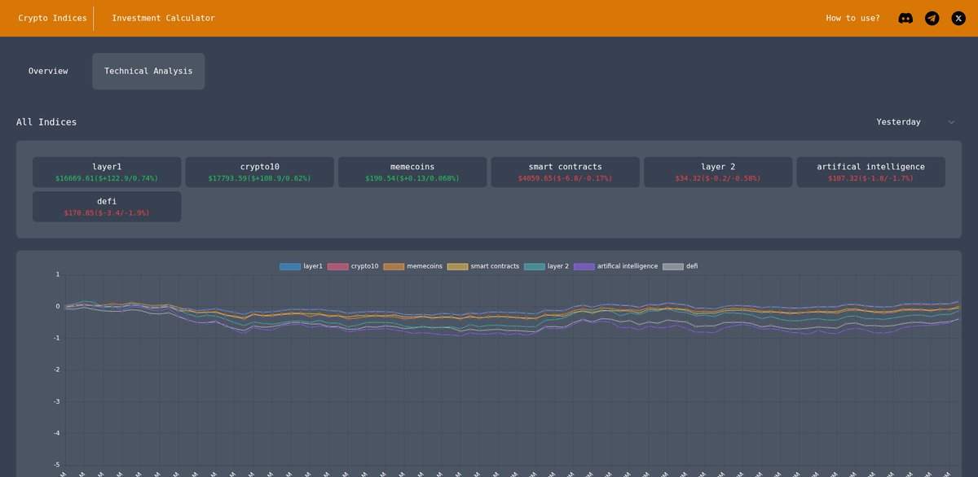Select the defi index card
Viewport: 978px width, 477px height.
(107, 207)
